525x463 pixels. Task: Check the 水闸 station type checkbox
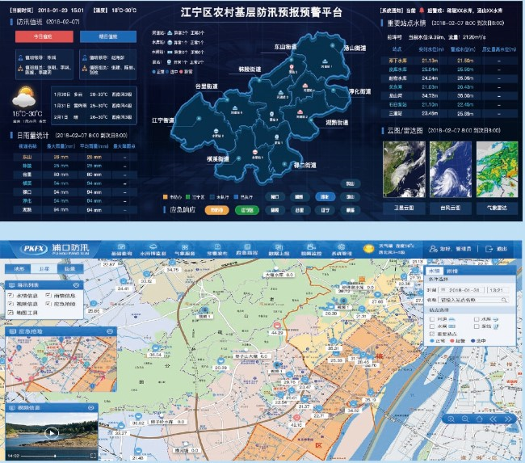432,326
